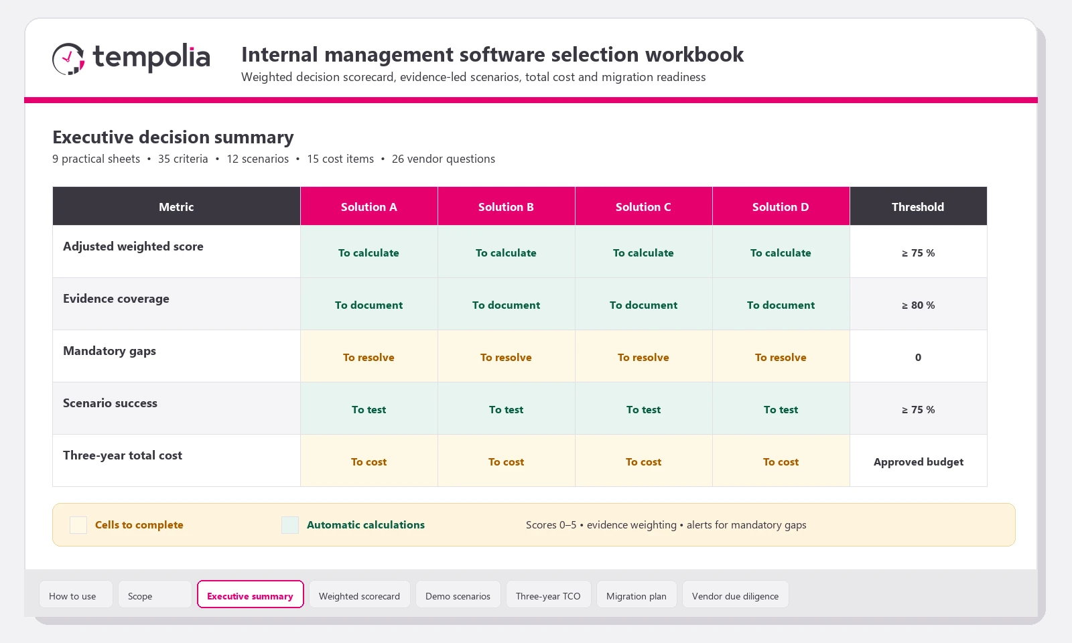The height and width of the screenshot is (643, 1072).
Task: Click the Threshold column header
Action: click(919, 206)
